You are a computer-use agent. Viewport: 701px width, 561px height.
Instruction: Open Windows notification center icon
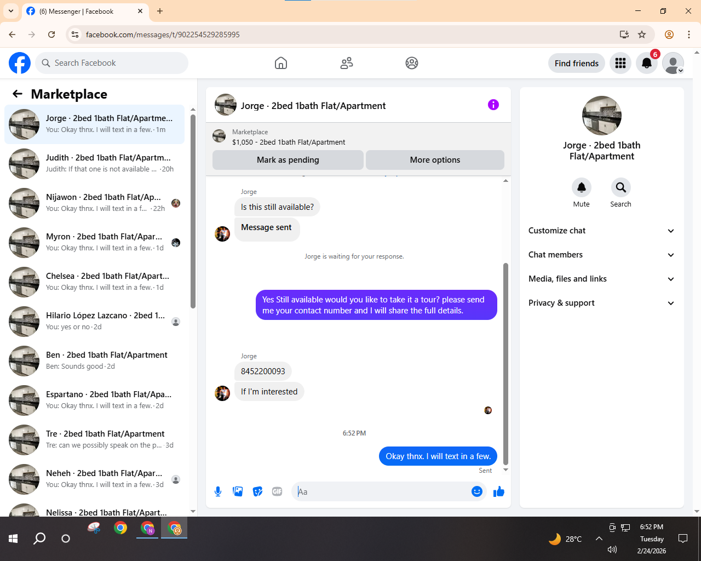coord(683,539)
